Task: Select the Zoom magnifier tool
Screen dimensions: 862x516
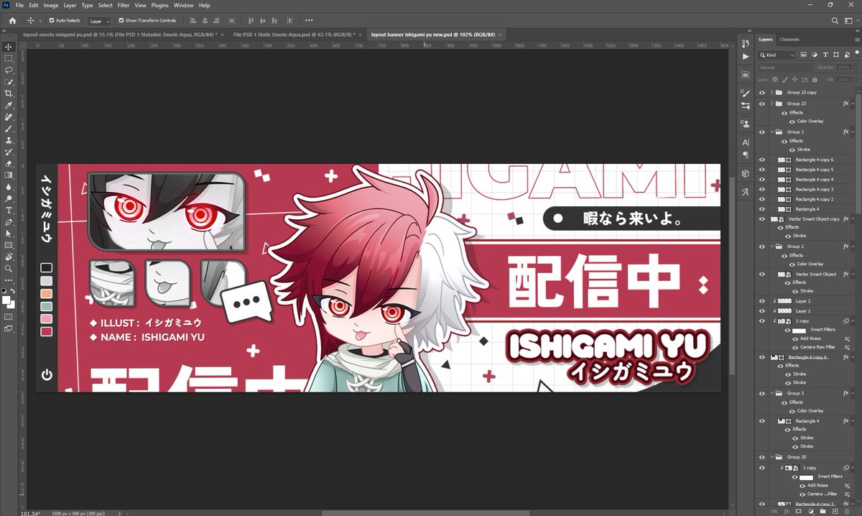Action: tap(9, 268)
